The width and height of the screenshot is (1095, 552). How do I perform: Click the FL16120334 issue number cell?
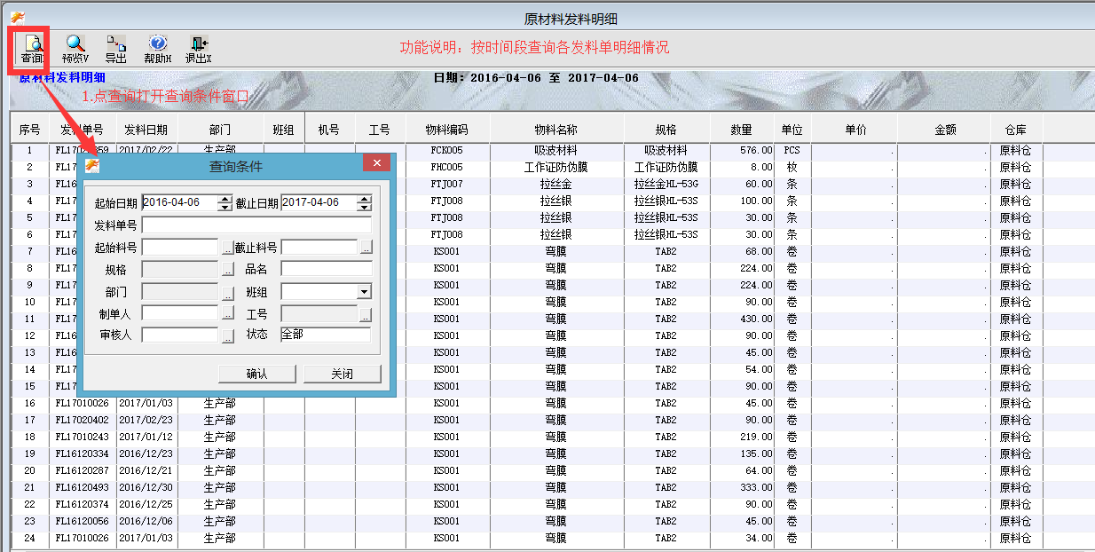[x=83, y=453]
